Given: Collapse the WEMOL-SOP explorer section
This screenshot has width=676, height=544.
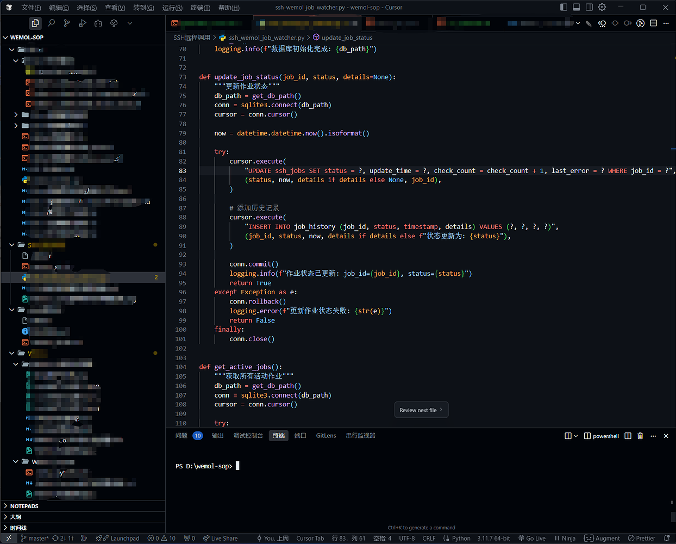Looking at the screenshot, I should [83, 38].
